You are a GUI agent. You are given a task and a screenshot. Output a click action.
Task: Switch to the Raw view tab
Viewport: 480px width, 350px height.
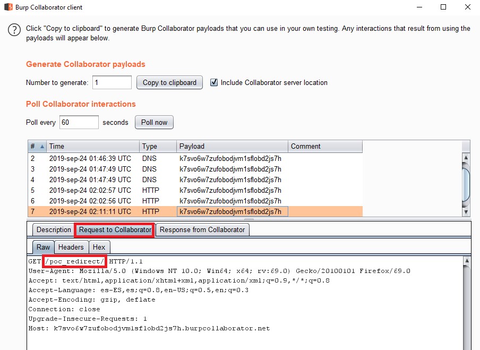[x=43, y=247]
